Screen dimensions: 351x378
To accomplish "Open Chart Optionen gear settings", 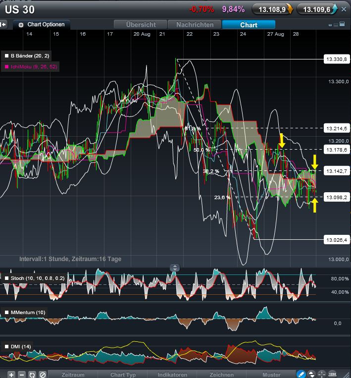I will coord(21,25).
